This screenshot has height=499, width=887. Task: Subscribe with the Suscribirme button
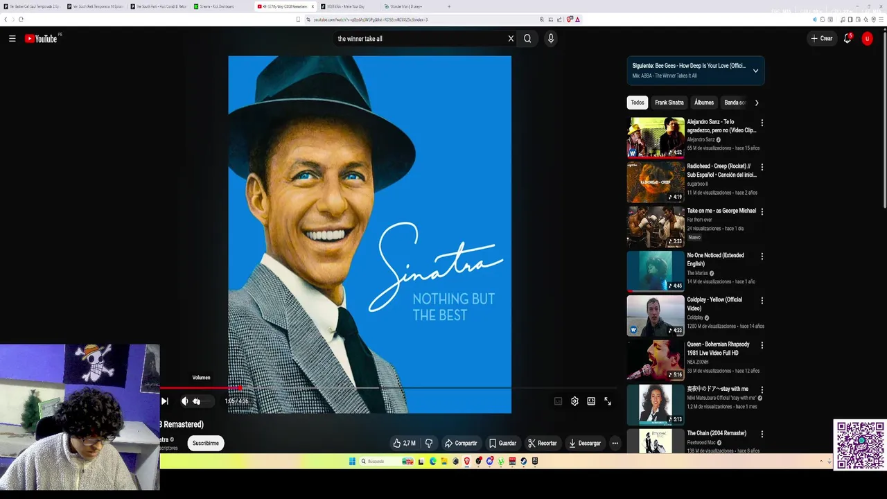coord(206,444)
